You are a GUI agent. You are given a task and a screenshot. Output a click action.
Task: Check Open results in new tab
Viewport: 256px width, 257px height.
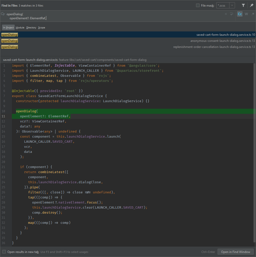(4, 252)
